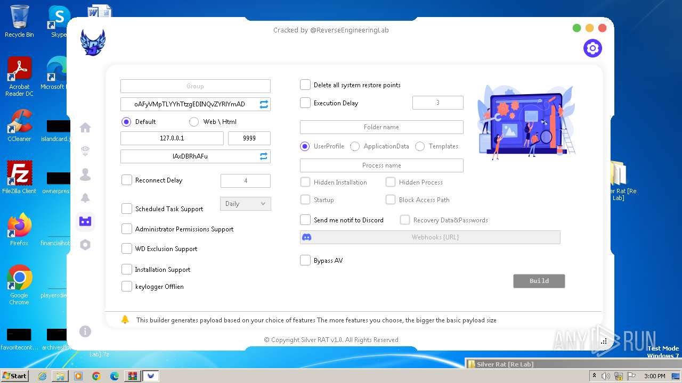Enable Installation Support checkbox
Screen dimensions: 682x383
127,270
